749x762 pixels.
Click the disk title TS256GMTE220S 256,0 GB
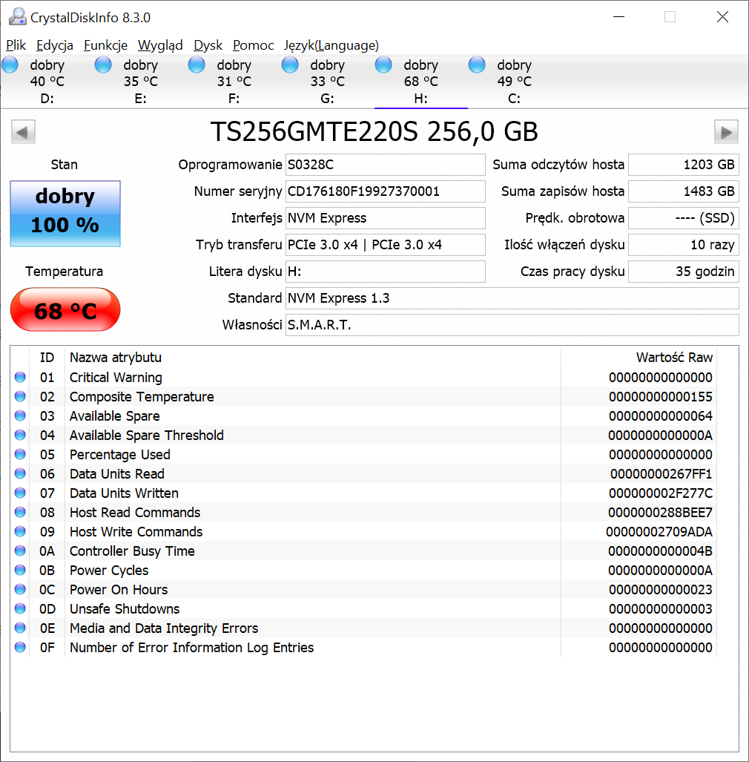pyautogui.click(x=374, y=131)
